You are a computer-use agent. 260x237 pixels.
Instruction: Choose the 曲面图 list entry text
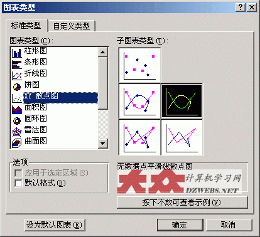35,141
